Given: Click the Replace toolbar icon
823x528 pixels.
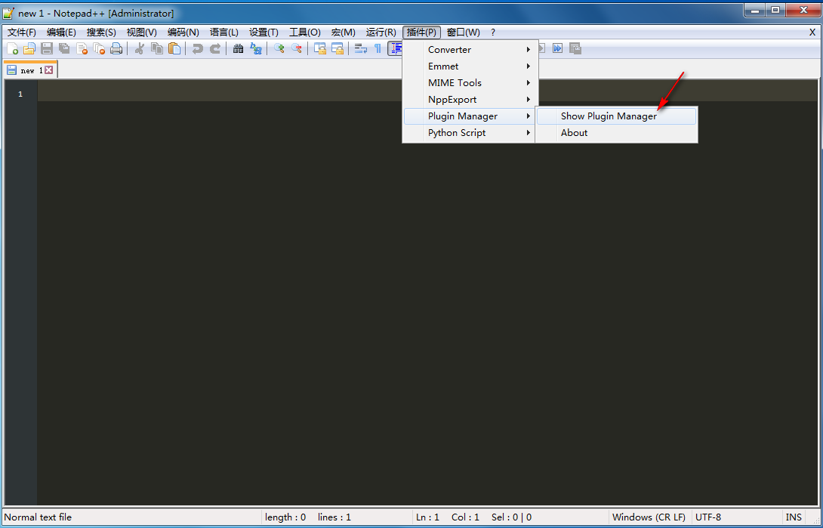Looking at the screenshot, I should tap(256, 49).
